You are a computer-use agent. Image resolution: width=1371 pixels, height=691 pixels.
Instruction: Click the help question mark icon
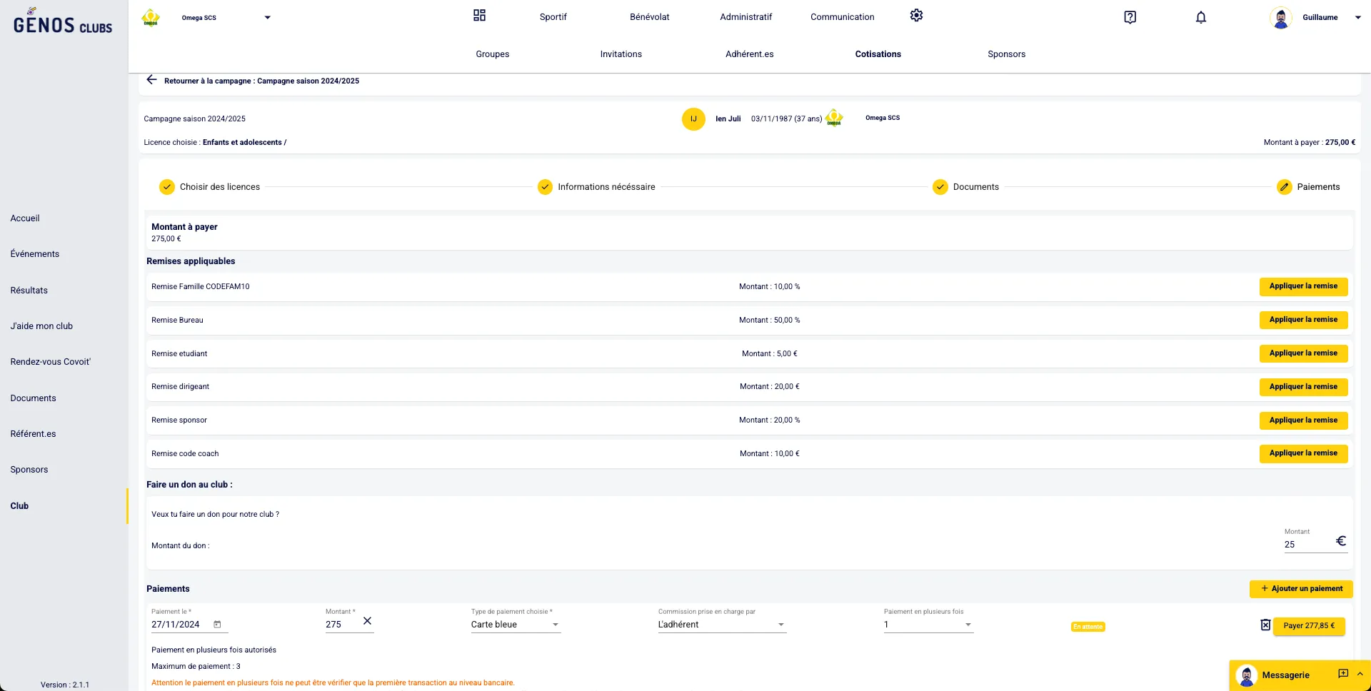click(x=1130, y=17)
